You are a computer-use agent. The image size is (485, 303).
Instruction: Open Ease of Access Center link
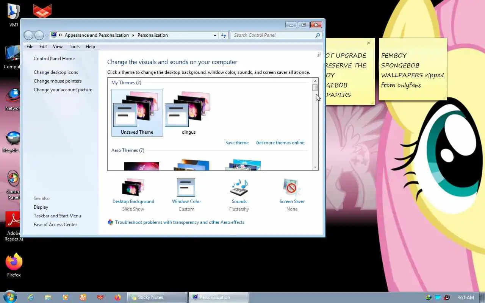pyautogui.click(x=55, y=225)
